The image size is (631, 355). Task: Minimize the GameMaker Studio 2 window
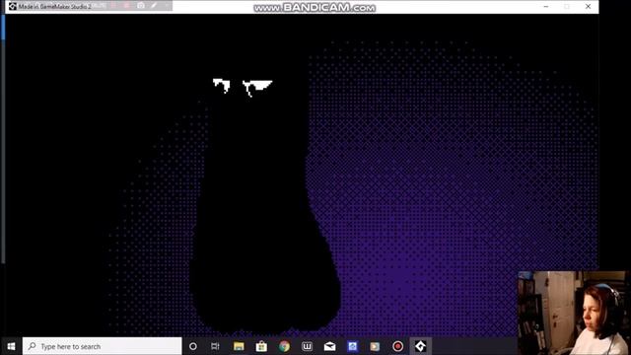[x=546, y=7]
